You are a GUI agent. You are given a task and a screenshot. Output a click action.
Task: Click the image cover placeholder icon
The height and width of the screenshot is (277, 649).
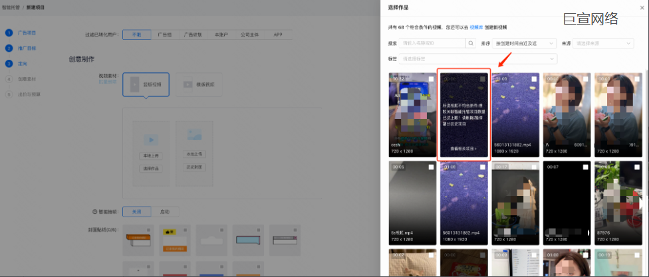194,134
